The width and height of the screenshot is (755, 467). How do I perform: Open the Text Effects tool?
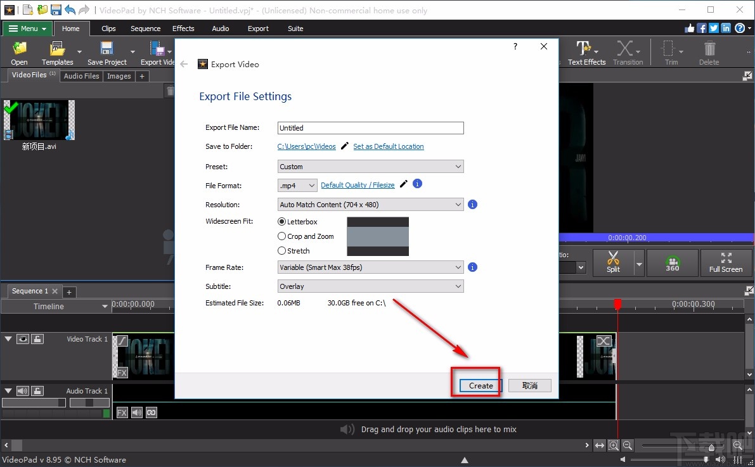click(x=586, y=53)
